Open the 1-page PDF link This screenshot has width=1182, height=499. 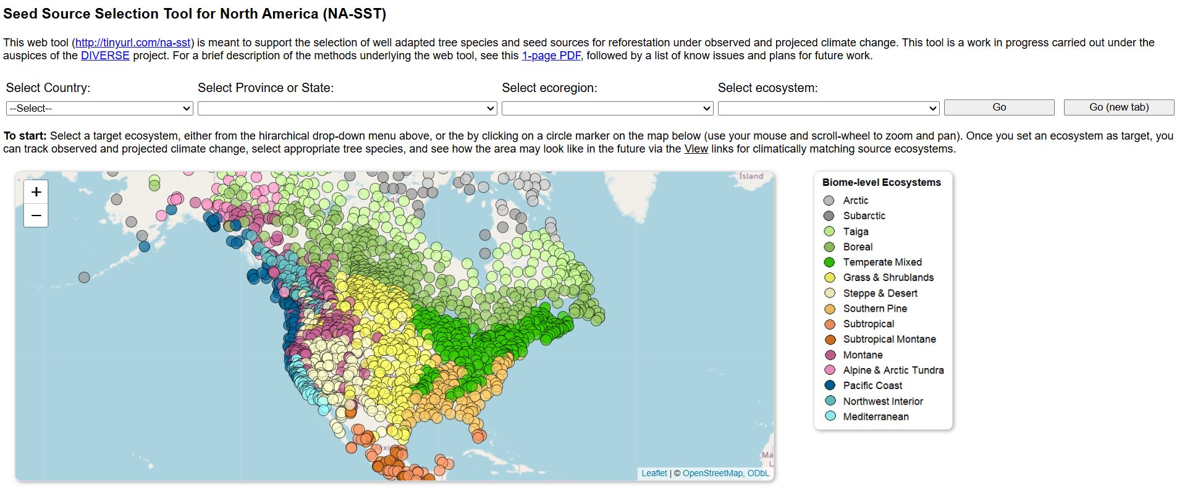pos(551,56)
